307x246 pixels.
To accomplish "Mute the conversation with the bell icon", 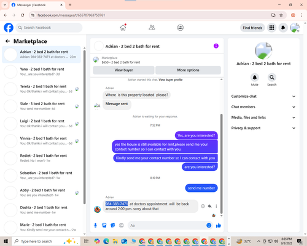I will (255, 77).
